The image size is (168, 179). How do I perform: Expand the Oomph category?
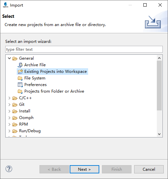pos(9,118)
